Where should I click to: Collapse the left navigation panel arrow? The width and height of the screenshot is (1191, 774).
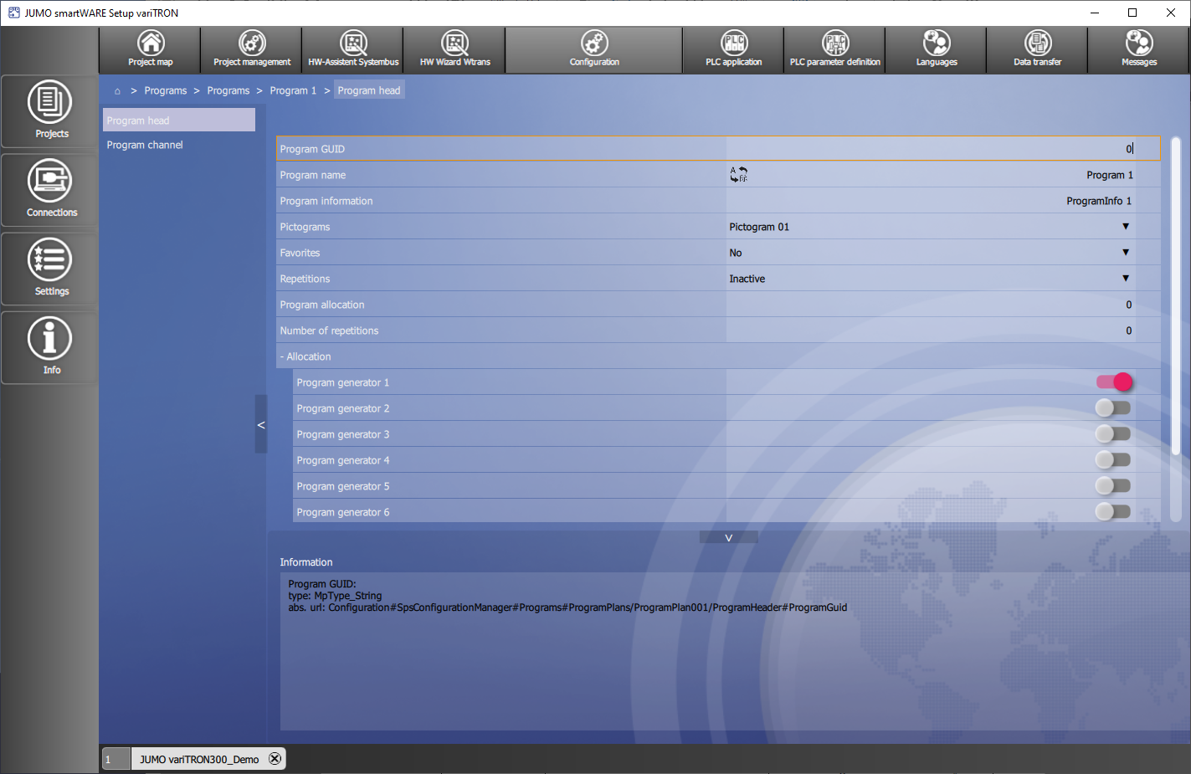pos(261,425)
